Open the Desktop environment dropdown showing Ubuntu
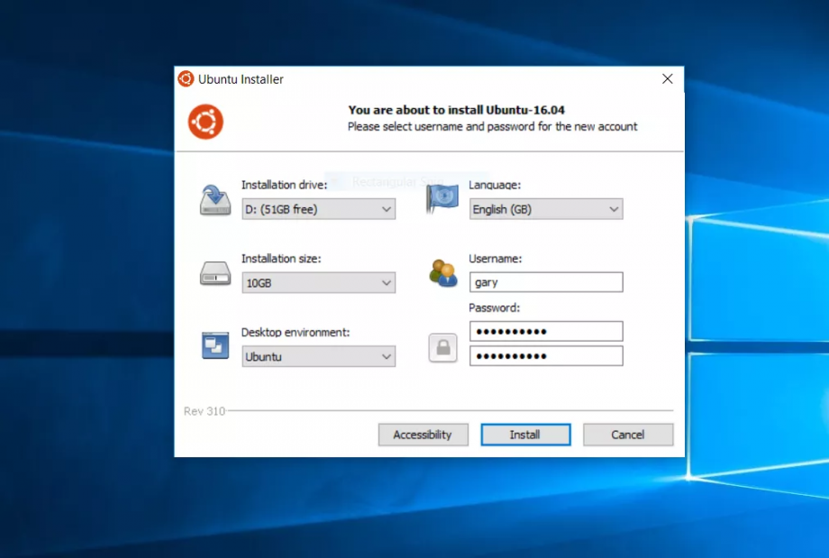 point(318,356)
